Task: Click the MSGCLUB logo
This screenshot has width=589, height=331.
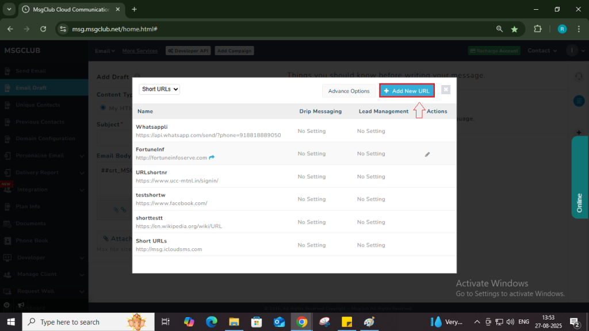Action: pos(22,51)
